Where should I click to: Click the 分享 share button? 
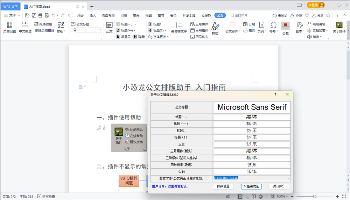point(318,15)
